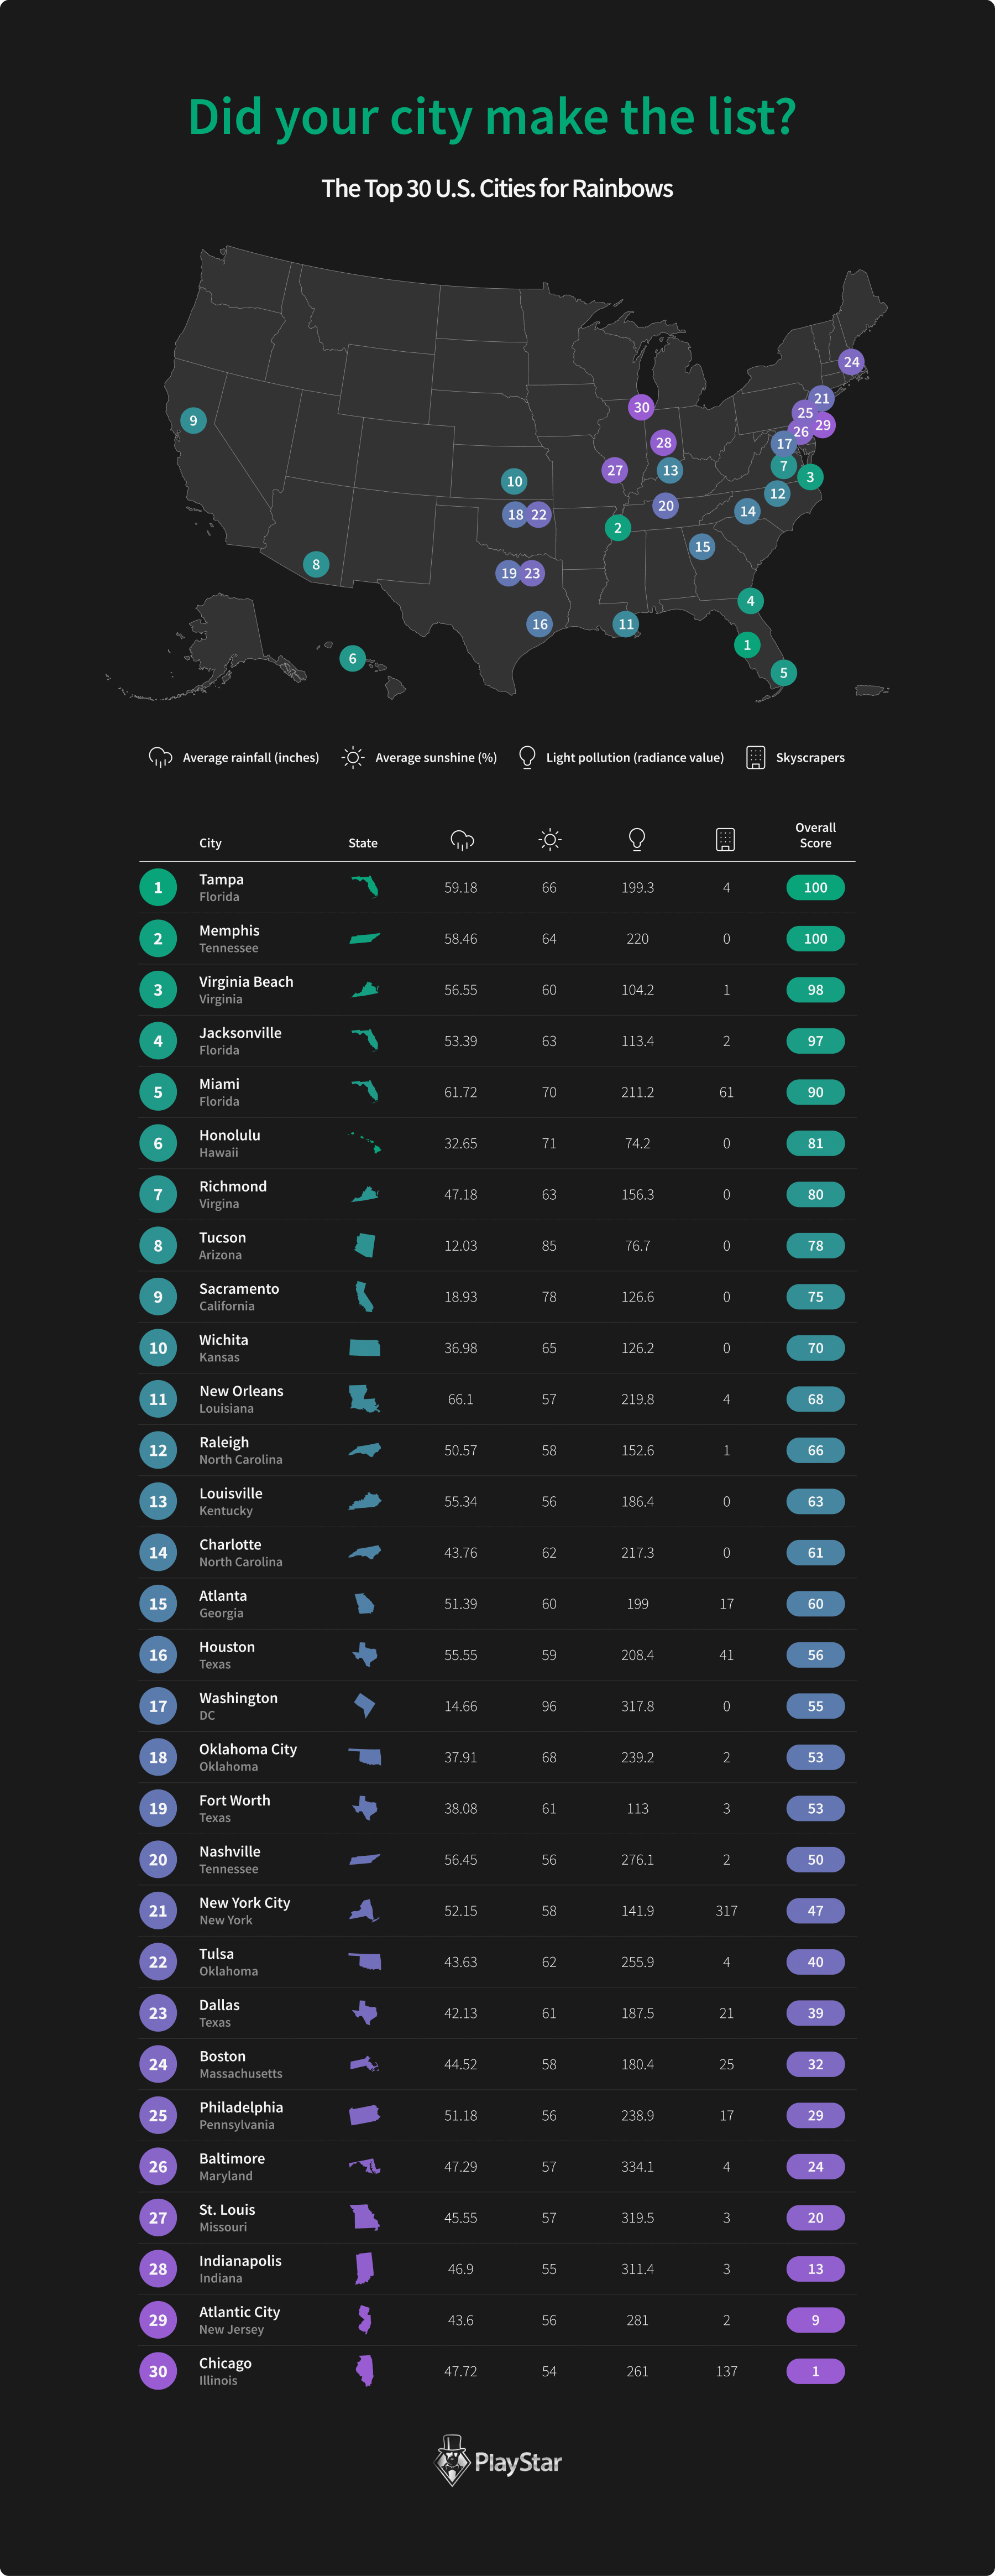995x2576 pixels.
Task: Click map marker 2 at Memphis
Action: point(617,528)
